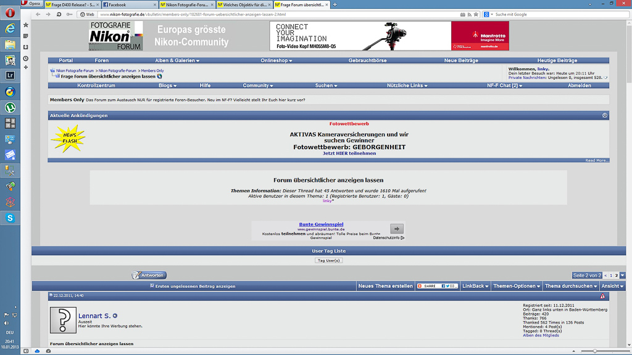Toggle the status bar panel toggle icon
This screenshot has height=355, width=632.
pos(26,351)
